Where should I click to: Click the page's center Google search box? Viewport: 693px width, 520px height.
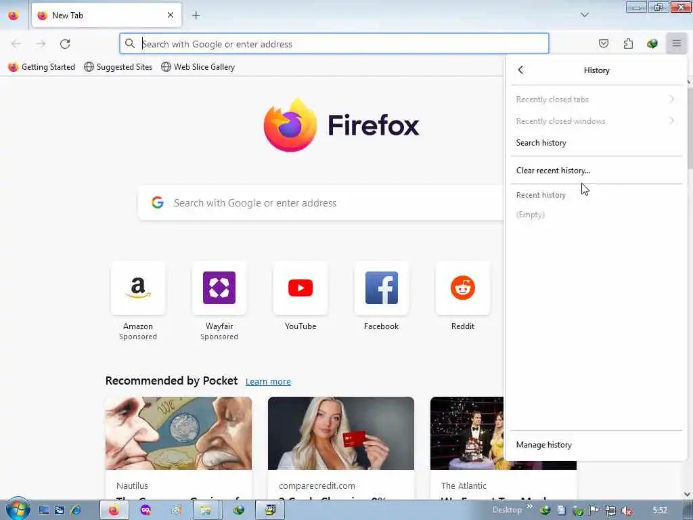click(x=321, y=202)
